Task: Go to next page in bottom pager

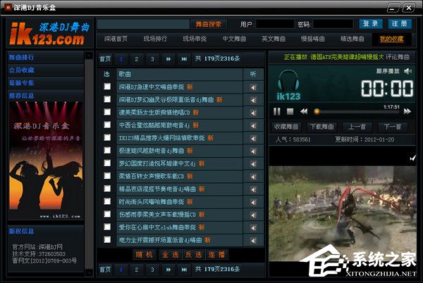Action: click(168, 269)
